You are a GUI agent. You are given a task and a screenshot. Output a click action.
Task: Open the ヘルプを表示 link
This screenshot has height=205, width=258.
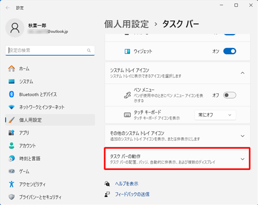tap(127, 184)
